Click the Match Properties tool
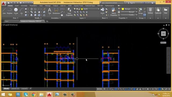Screen dimensions: 172x97 point(114,12)
